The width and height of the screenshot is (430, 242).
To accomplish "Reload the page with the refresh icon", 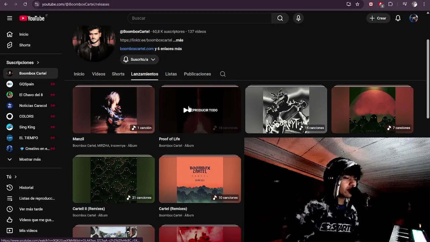I will click(x=25, y=4).
